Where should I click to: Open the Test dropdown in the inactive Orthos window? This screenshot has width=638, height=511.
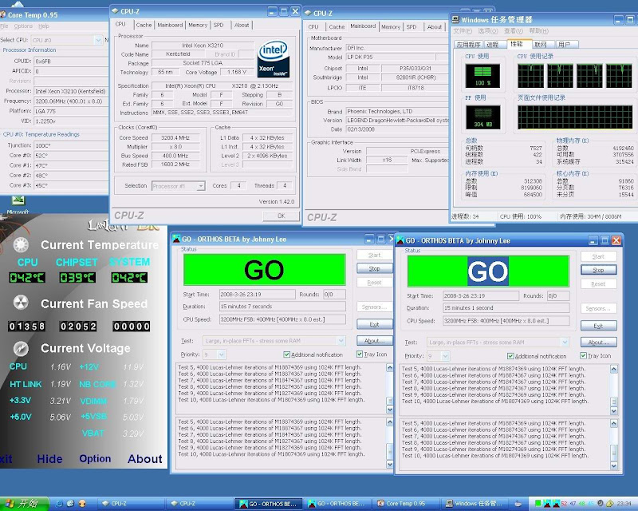pos(341,341)
